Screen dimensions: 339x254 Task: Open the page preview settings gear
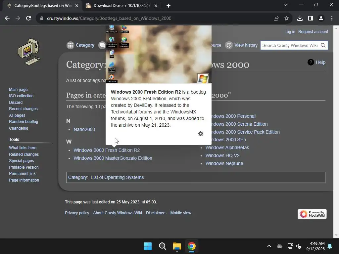(201, 134)
